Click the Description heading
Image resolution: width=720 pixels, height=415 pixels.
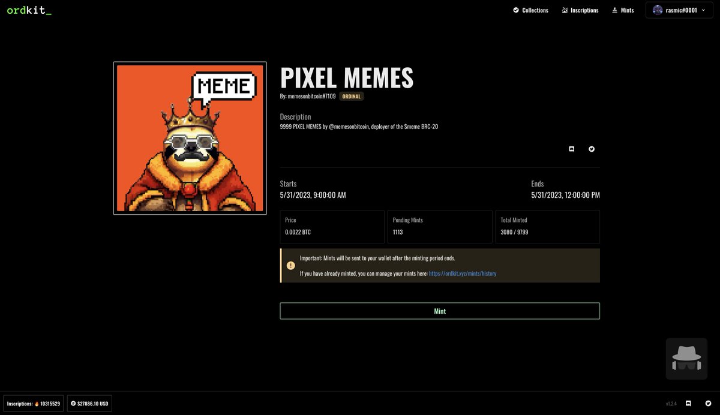point(295,117)
